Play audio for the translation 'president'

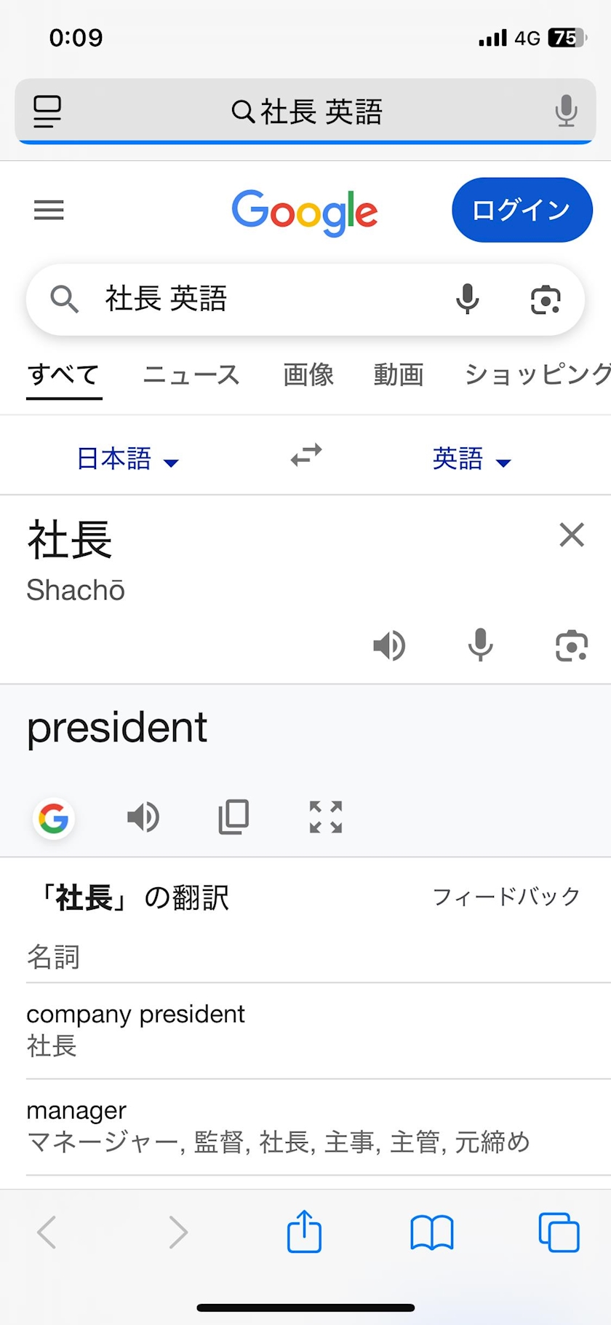click(x=143, y=817)
